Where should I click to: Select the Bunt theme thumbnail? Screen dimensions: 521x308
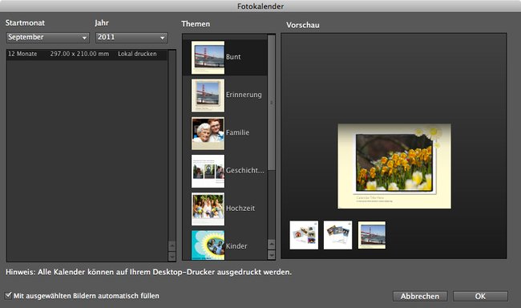(x=208, y=57)
